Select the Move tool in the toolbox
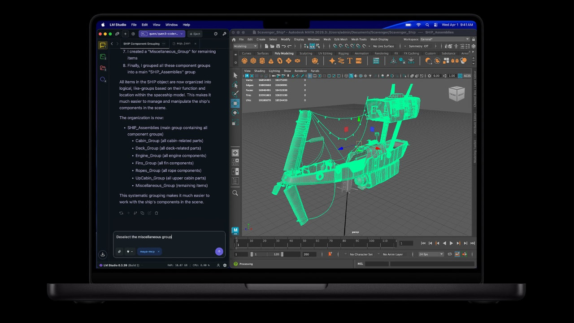The image size is (574, 323). coord(235,103)
